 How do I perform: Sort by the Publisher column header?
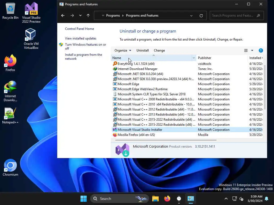[222, 58]
